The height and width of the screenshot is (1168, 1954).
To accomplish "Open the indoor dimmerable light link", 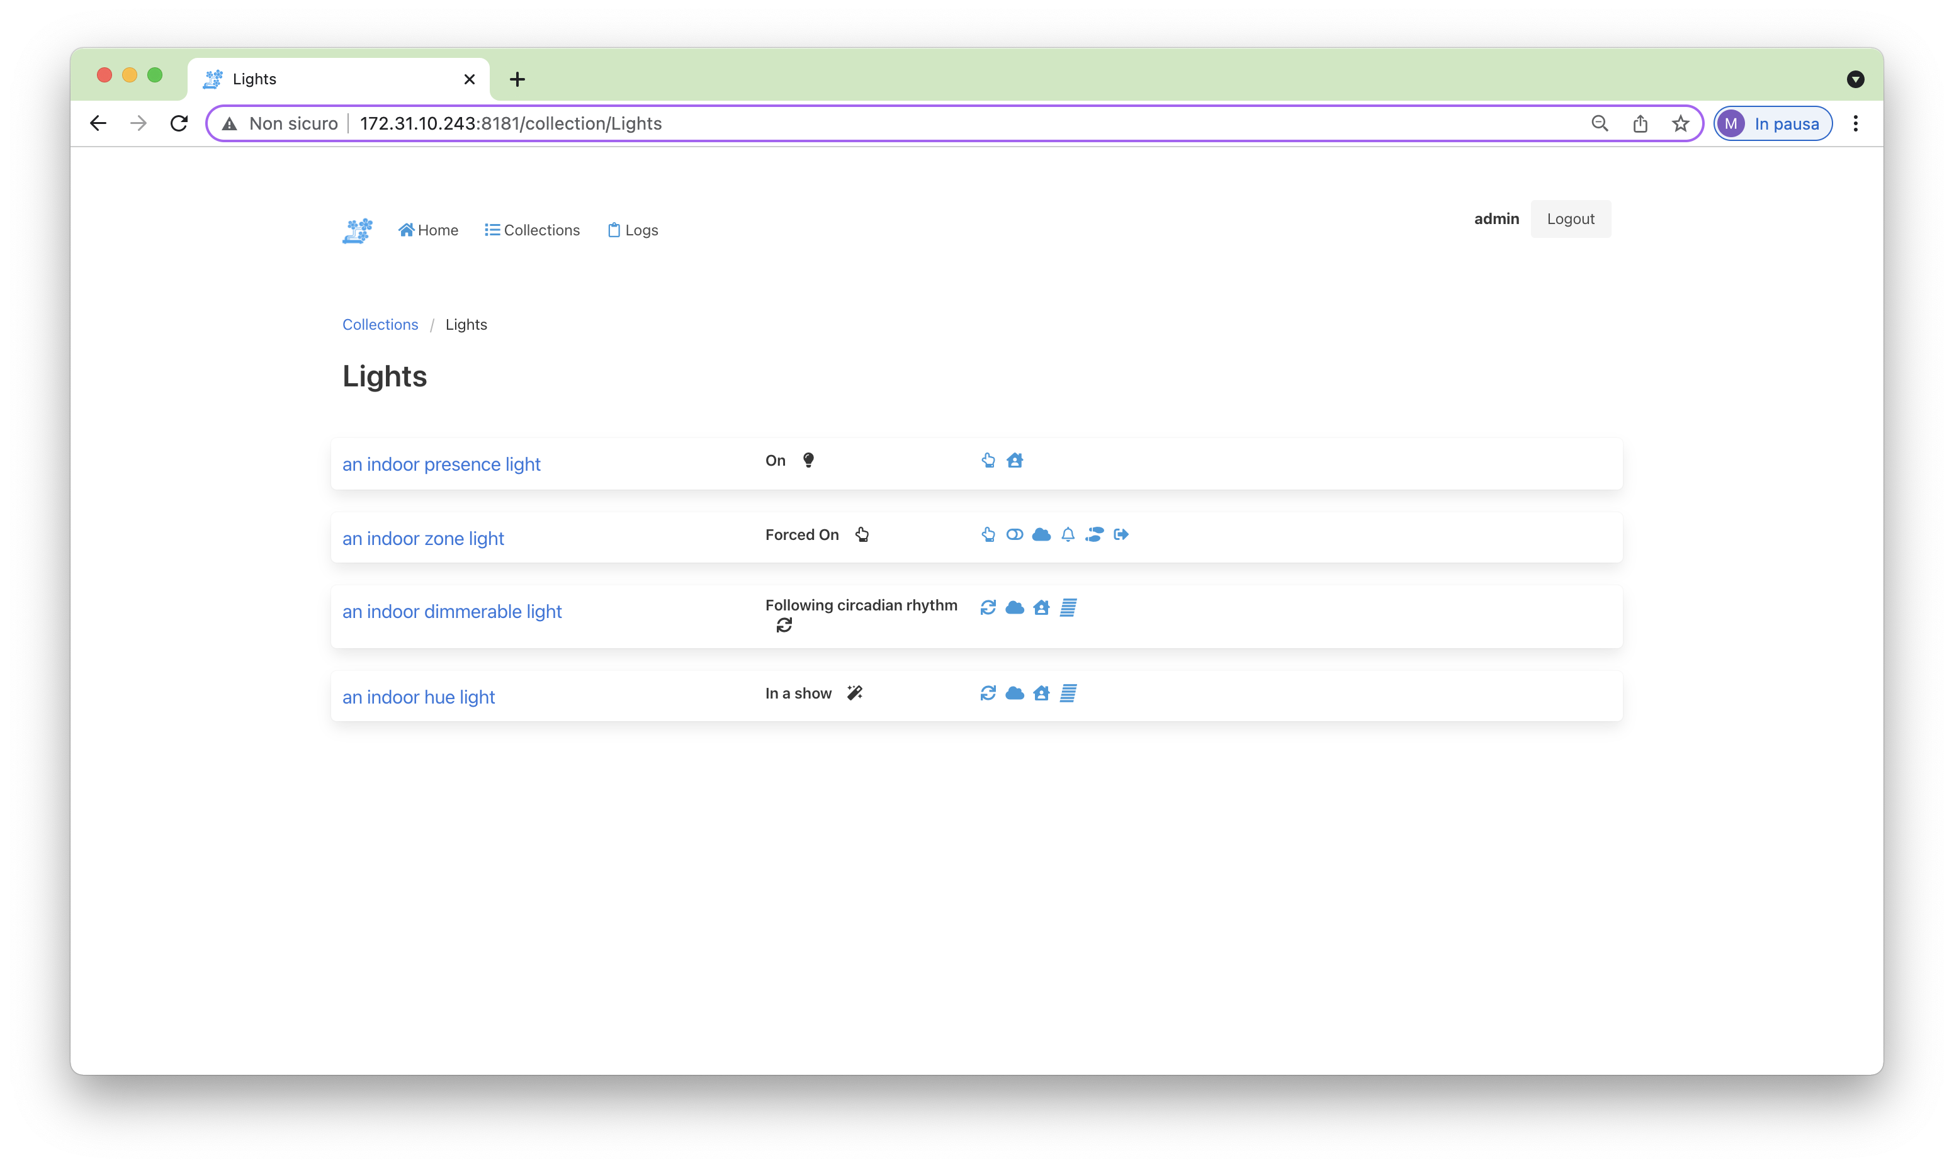I will (x=452, y=612).
